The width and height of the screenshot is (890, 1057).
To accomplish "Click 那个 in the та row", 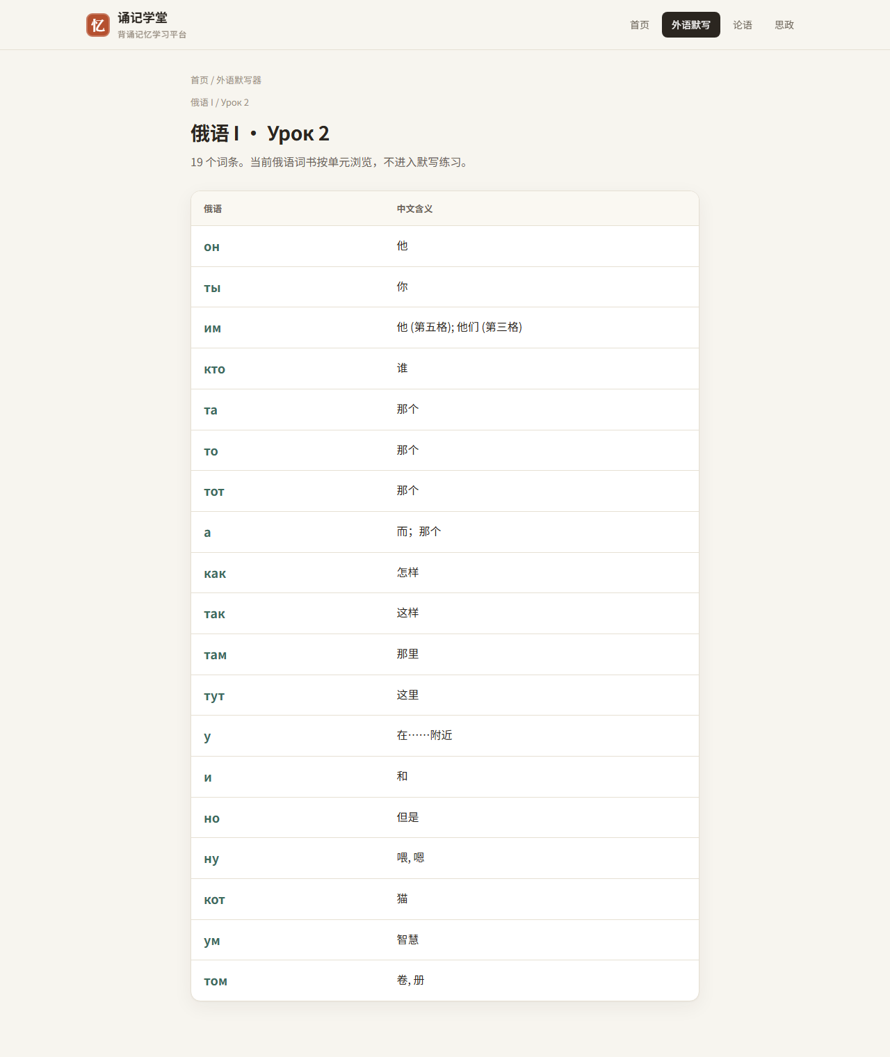I will [407, 409].
